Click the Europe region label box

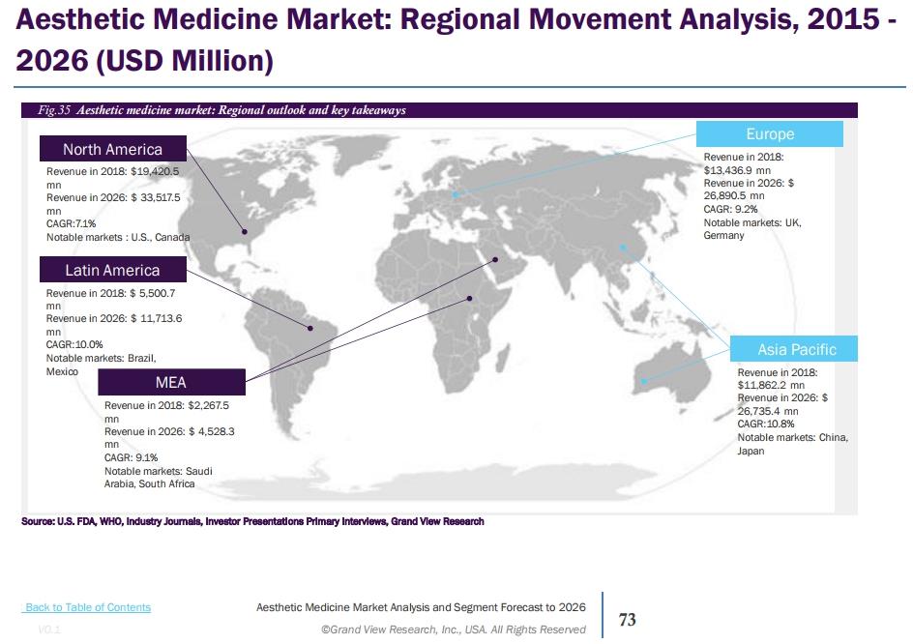(x=771, y=133)
